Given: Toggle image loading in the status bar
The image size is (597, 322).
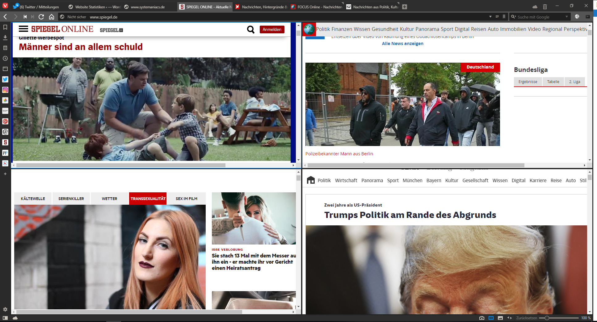Looking at the screenshot, I should (500, 318).
